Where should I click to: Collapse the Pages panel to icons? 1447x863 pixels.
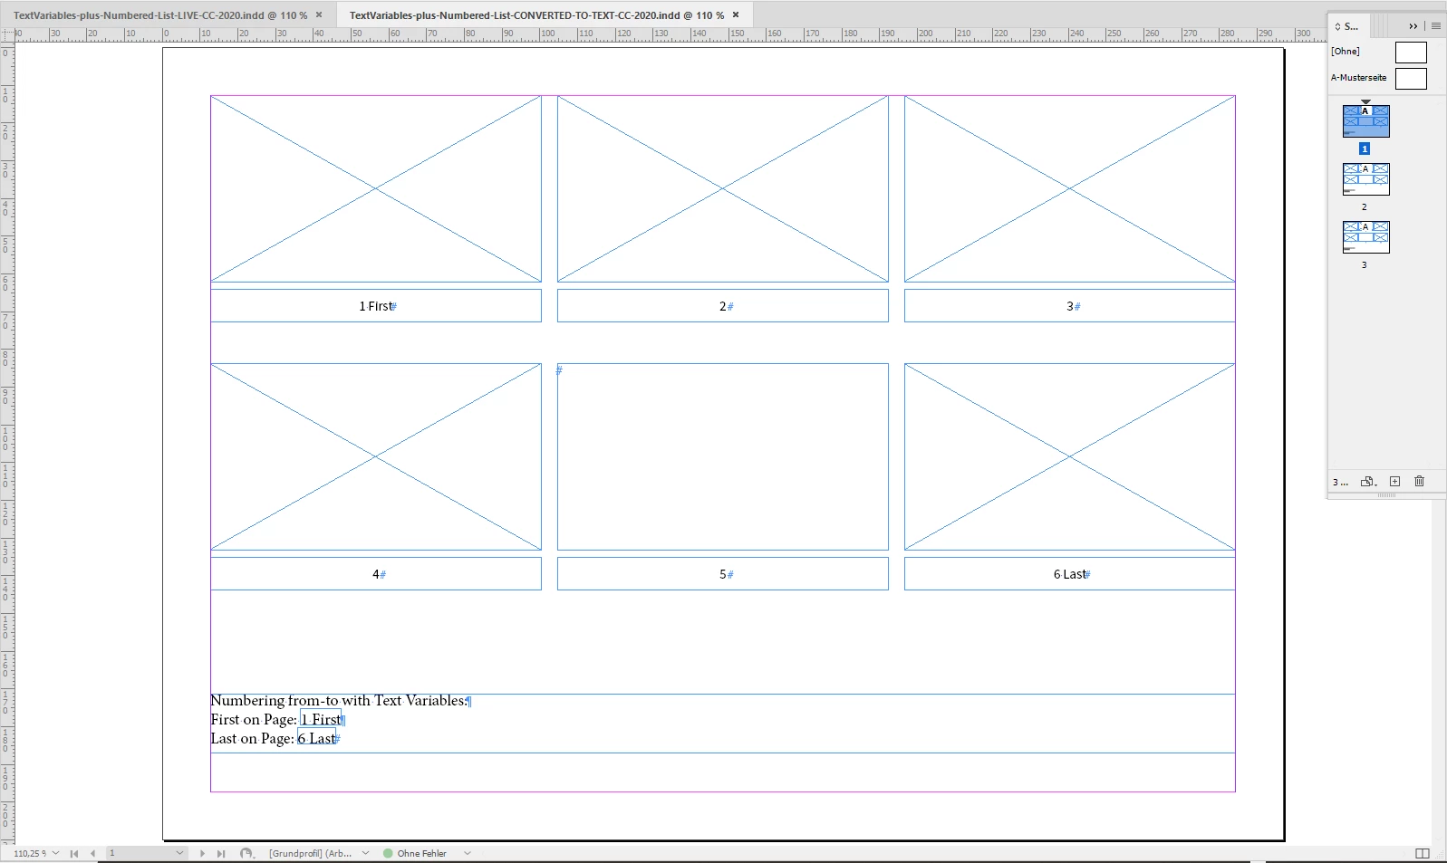[x=1413, y=26]
